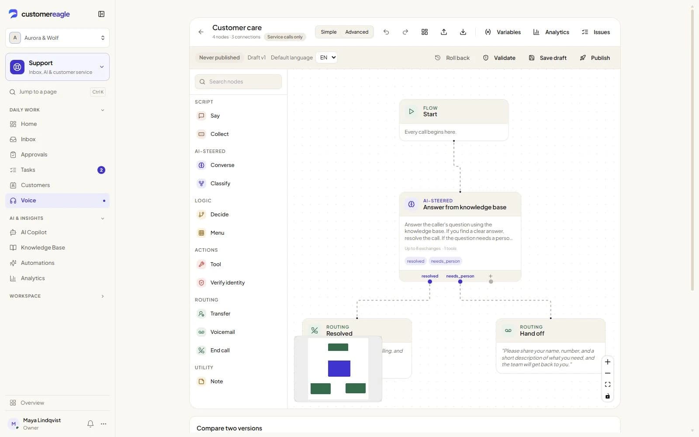Switch to Simple editor mode

(x=329, y=32)
